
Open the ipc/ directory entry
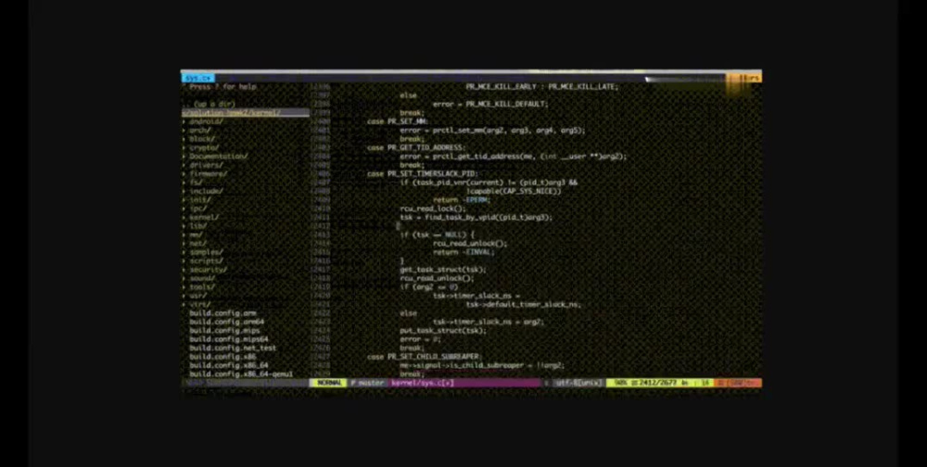tap(197, 208)
